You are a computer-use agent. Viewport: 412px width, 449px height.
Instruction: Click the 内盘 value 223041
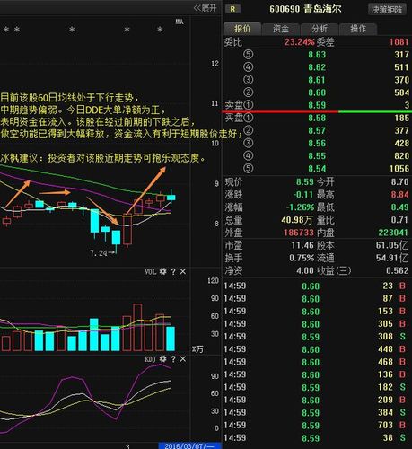[393, 233]
